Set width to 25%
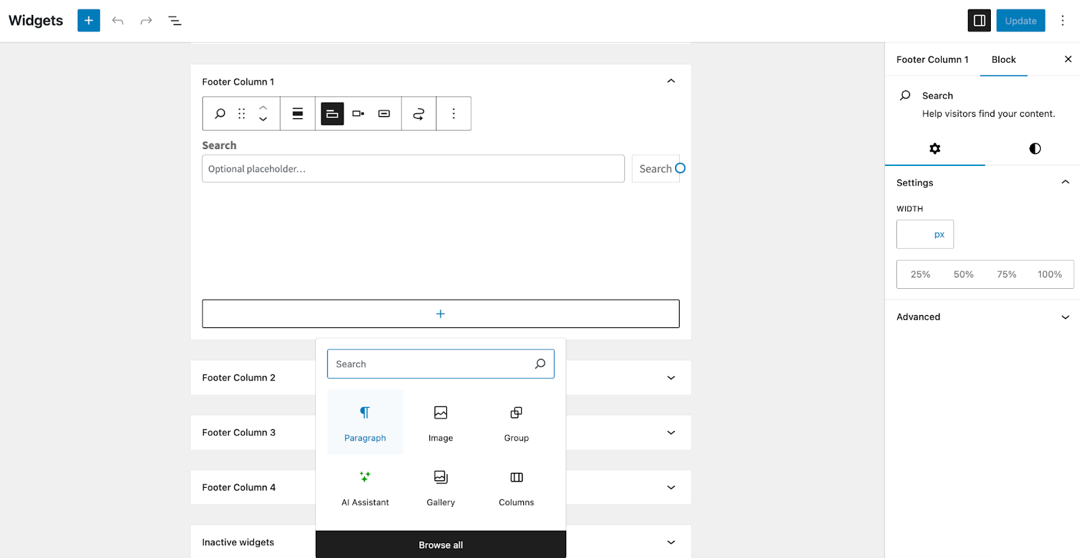 point(920,274)
